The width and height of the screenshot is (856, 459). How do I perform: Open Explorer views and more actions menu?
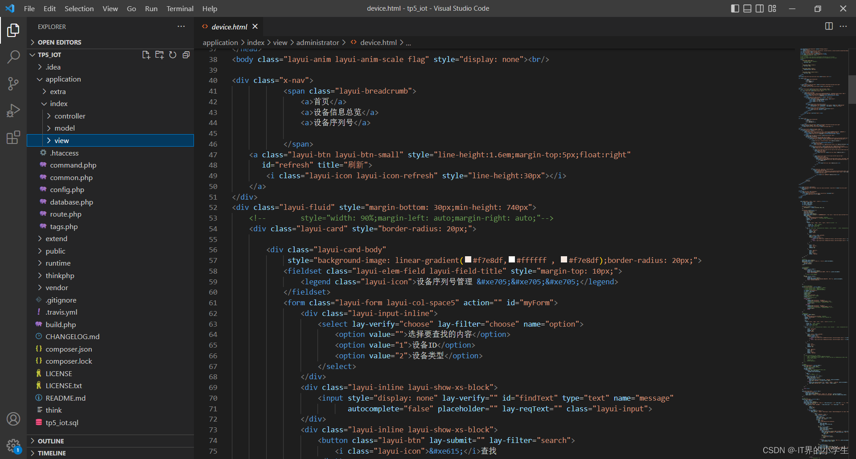pyautogui.click(x=181, y=27)
